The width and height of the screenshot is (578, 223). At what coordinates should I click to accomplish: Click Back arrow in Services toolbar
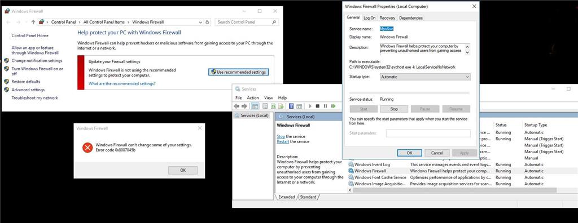point(237,106)
